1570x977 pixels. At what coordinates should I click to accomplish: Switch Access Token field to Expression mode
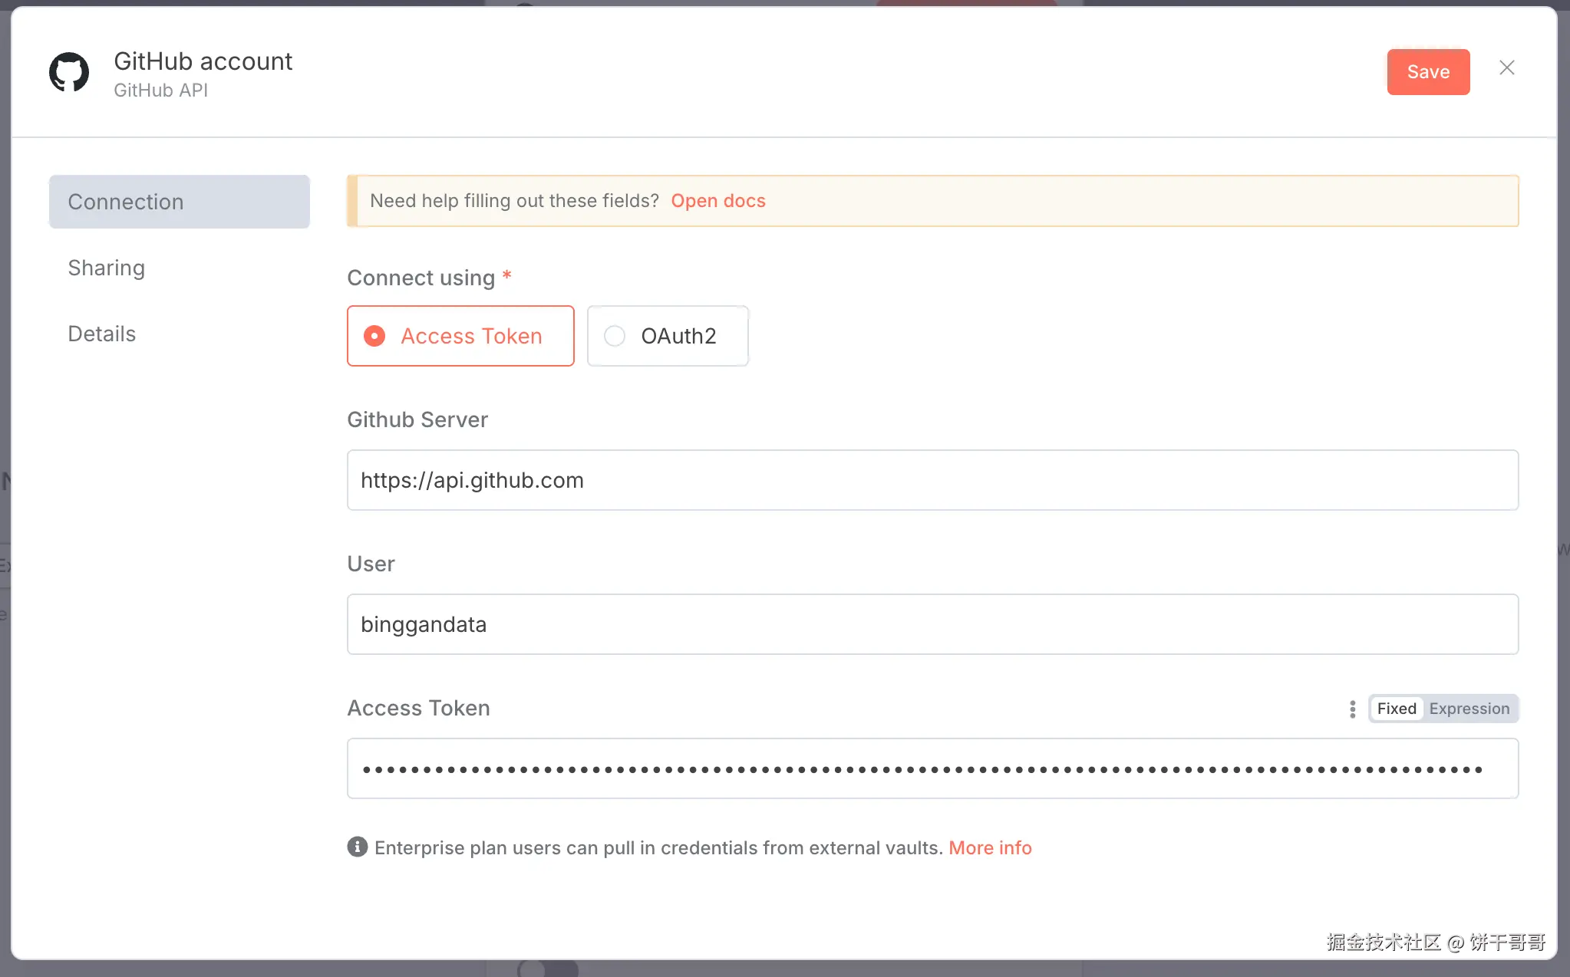click(1469, 709)
